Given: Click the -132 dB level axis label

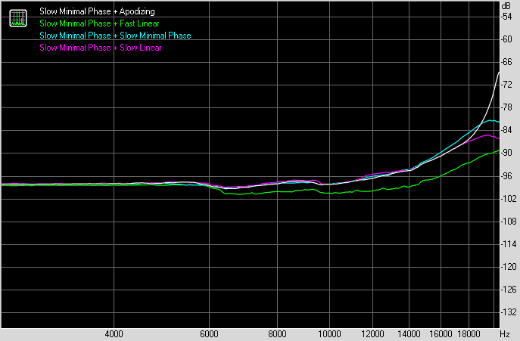Looking at the screenshot, I should click(x=508, y=312).
